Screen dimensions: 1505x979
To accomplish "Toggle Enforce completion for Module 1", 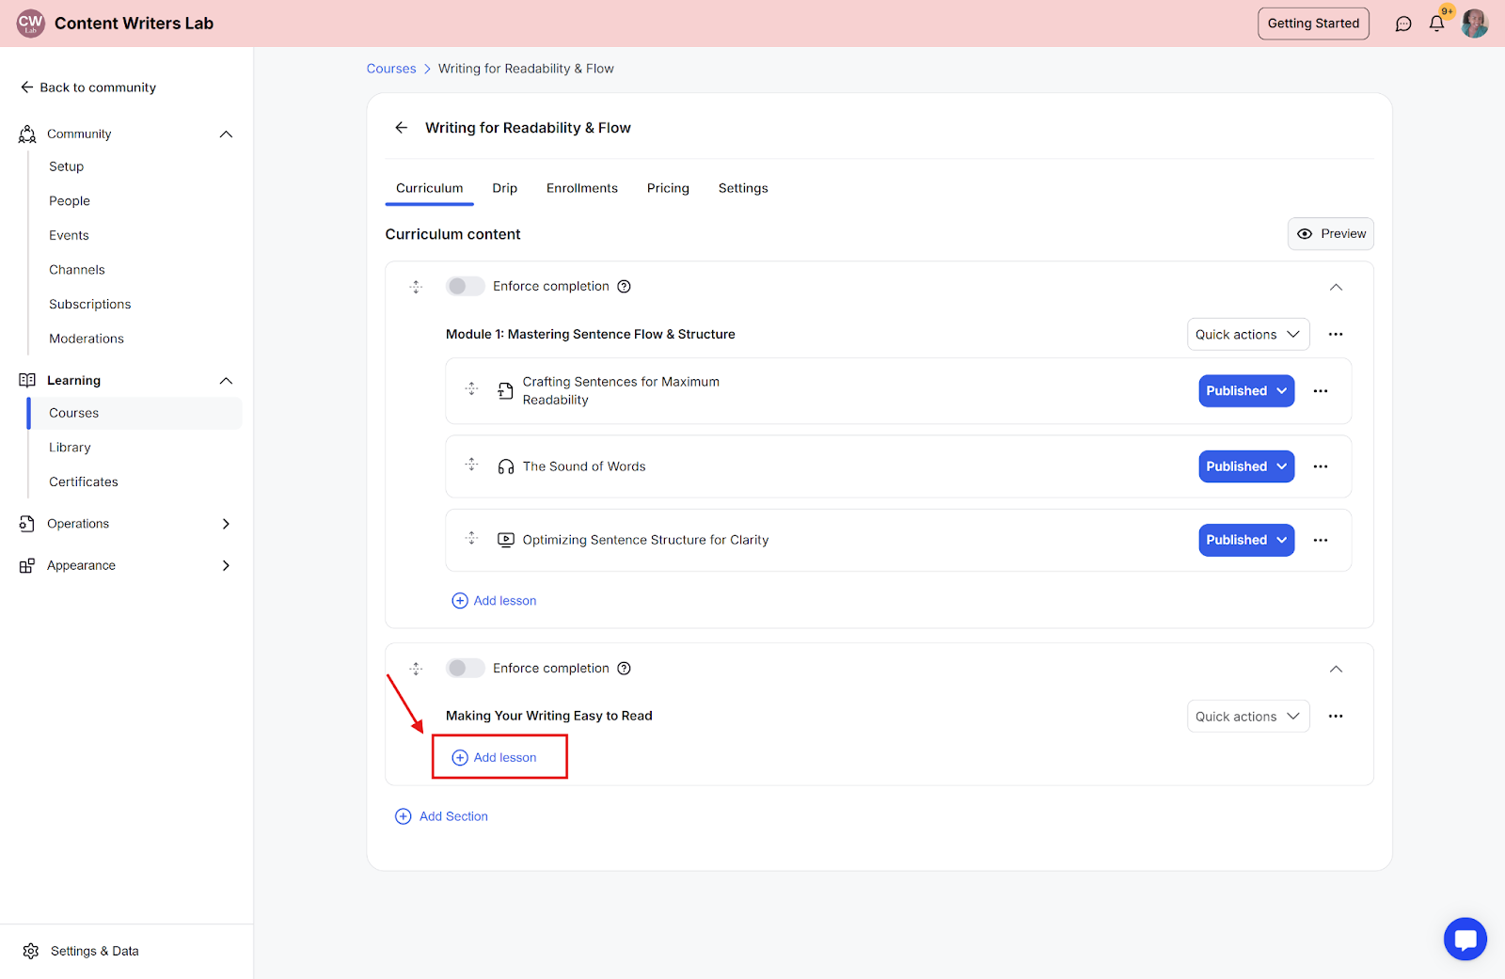I will (x=465, y=286).
